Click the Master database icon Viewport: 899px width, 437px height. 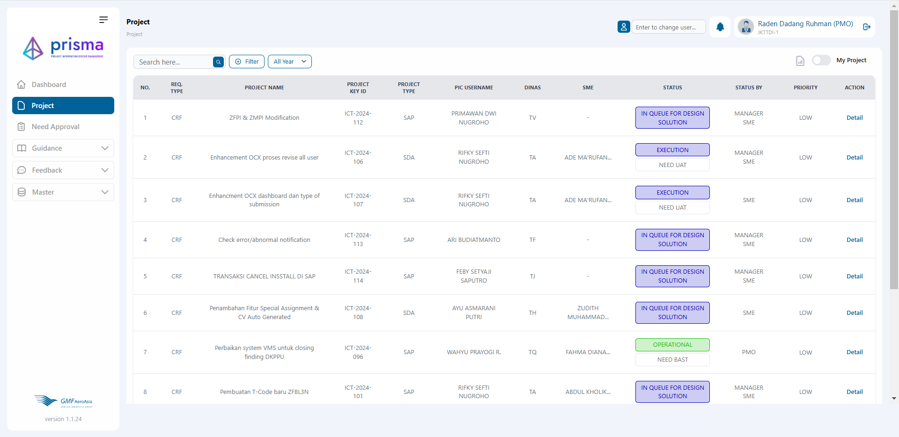pyautogui.click(x=22, y=192)
